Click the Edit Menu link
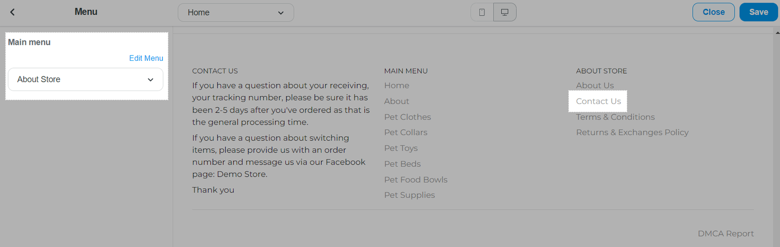The image size is (780, 247). [146, 58]
